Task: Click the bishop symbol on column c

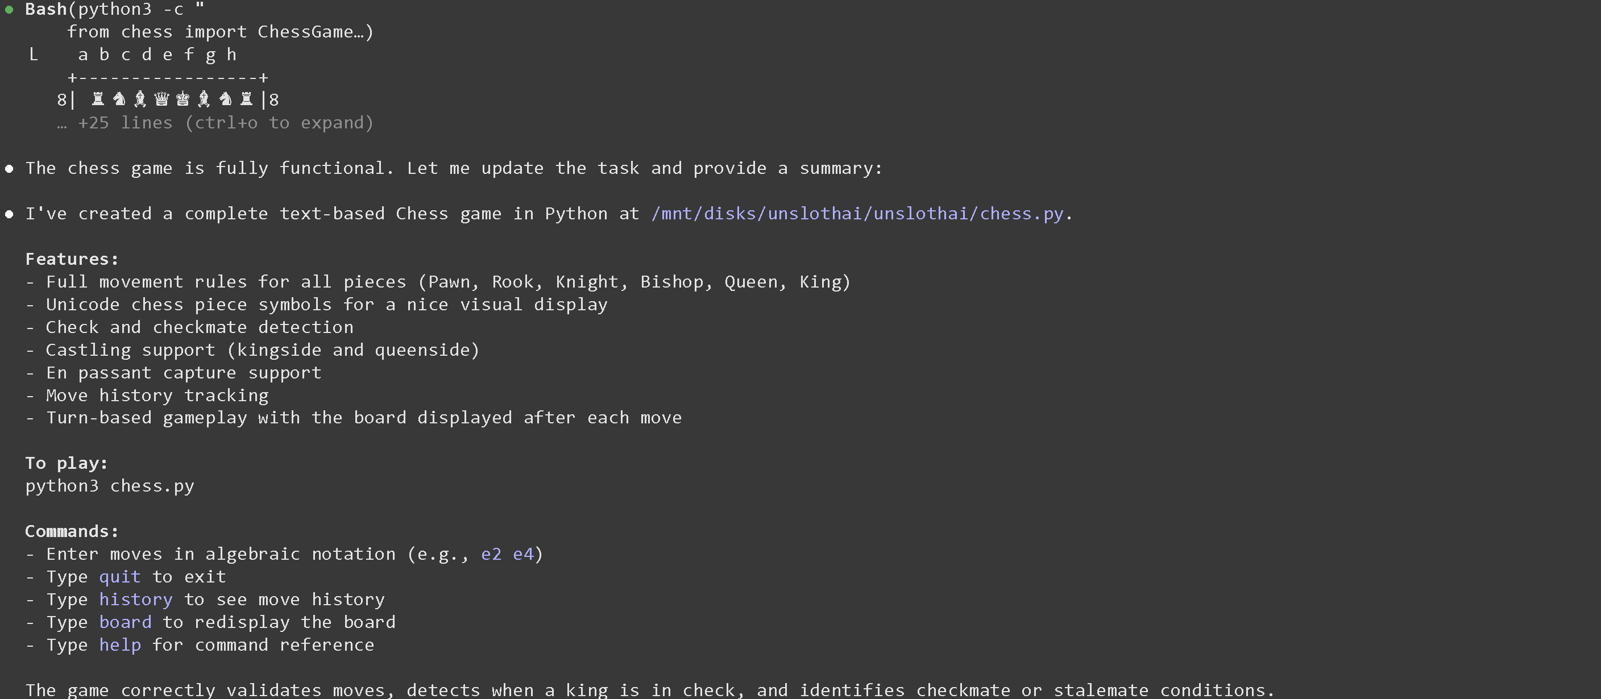Action: point(140,99)
